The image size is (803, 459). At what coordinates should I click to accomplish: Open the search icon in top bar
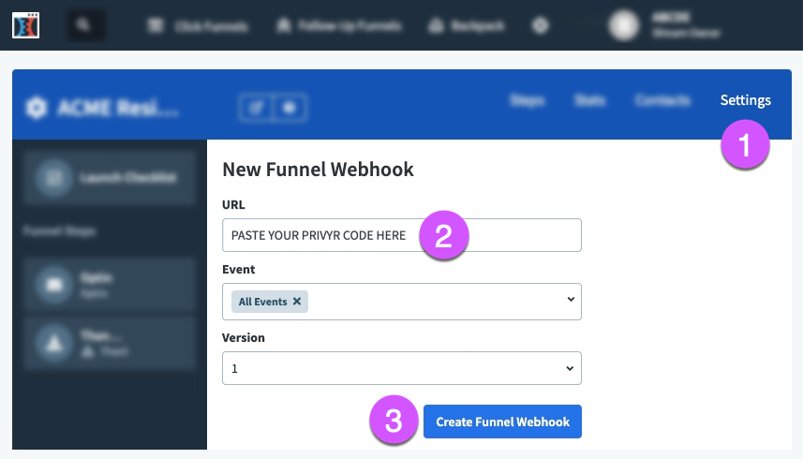[84, 26]
